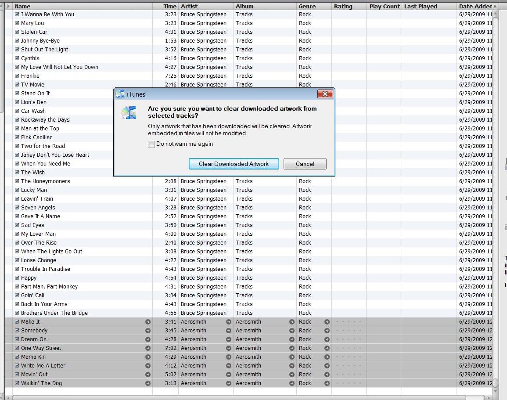Set star rating for Walkin' The Dog track
Viewport: 507px width, 400px height.
click(x=349, y=383)
